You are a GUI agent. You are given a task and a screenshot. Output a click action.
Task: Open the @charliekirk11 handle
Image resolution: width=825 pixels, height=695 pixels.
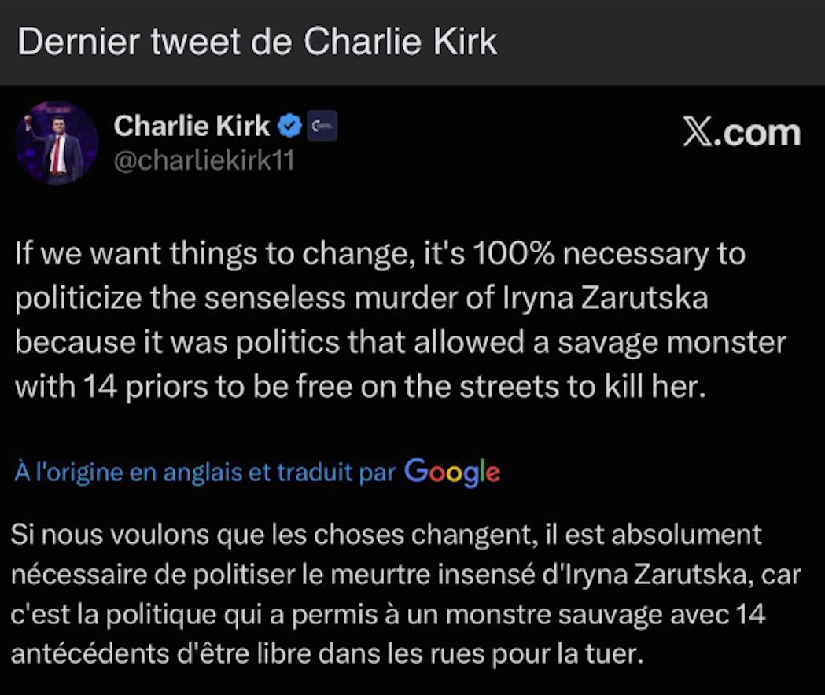[x=204, y=160]
